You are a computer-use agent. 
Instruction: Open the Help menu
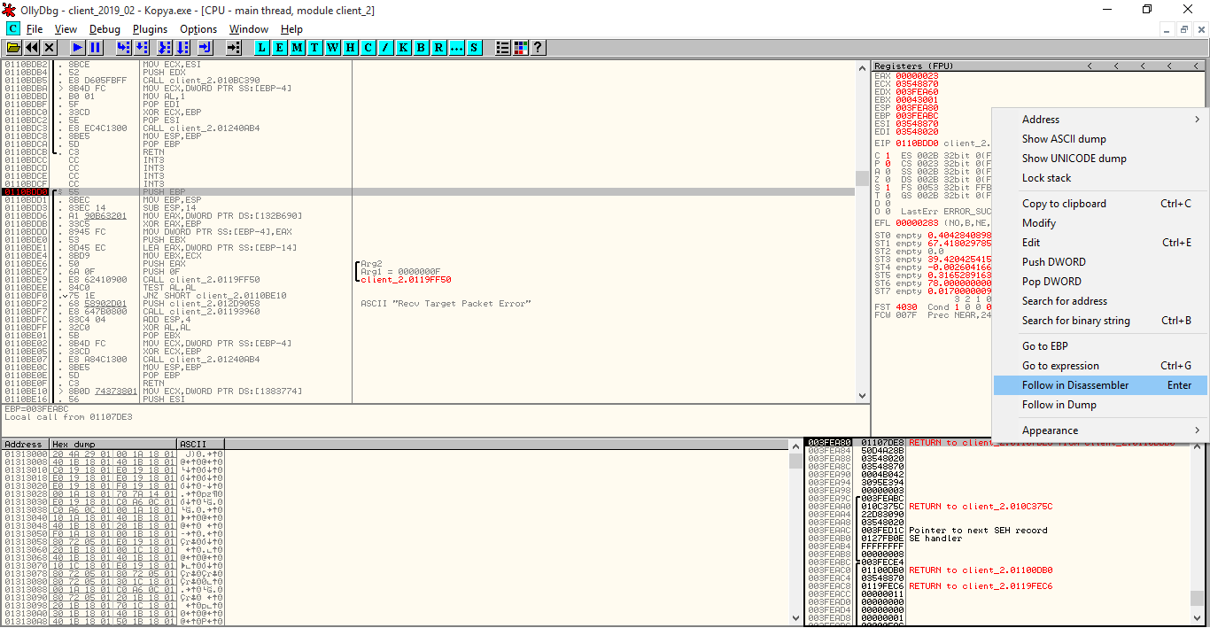coord(291,29)
